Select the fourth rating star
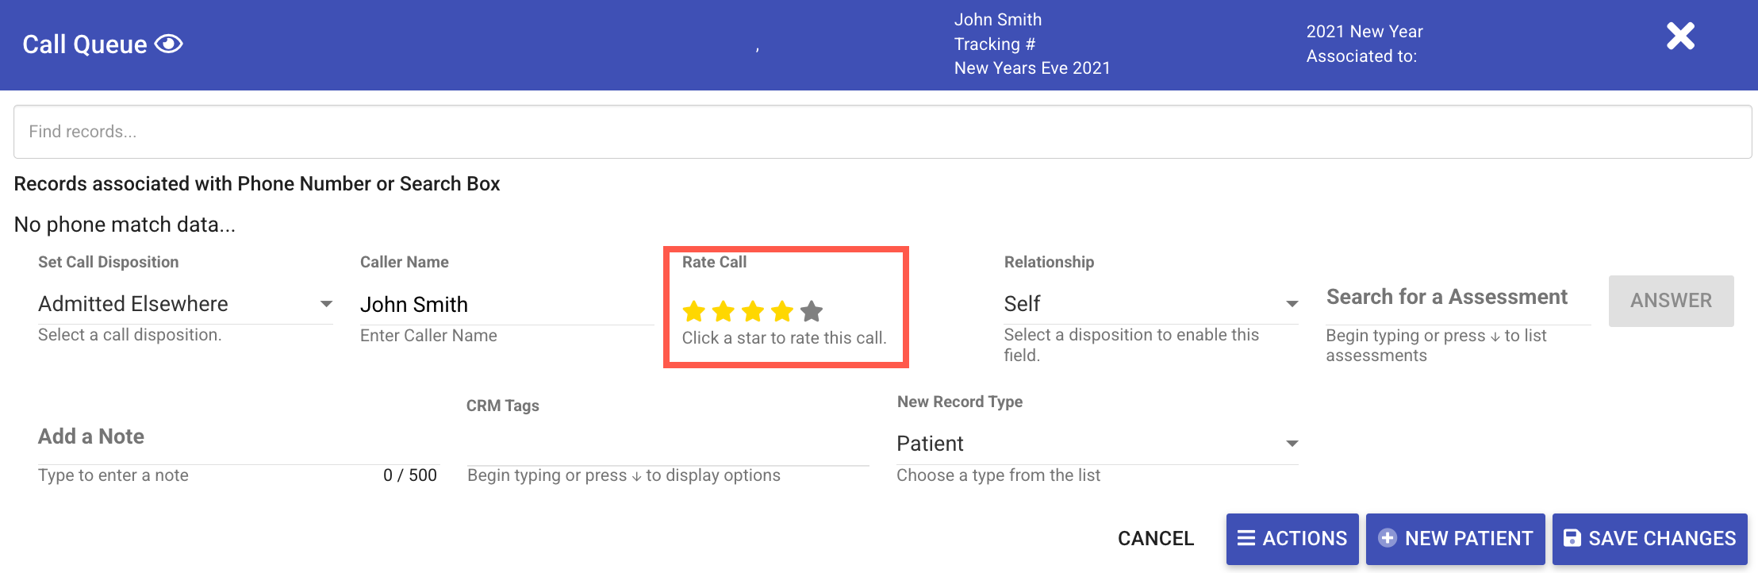The image size is (1758, 573). [x=782, y=311]
